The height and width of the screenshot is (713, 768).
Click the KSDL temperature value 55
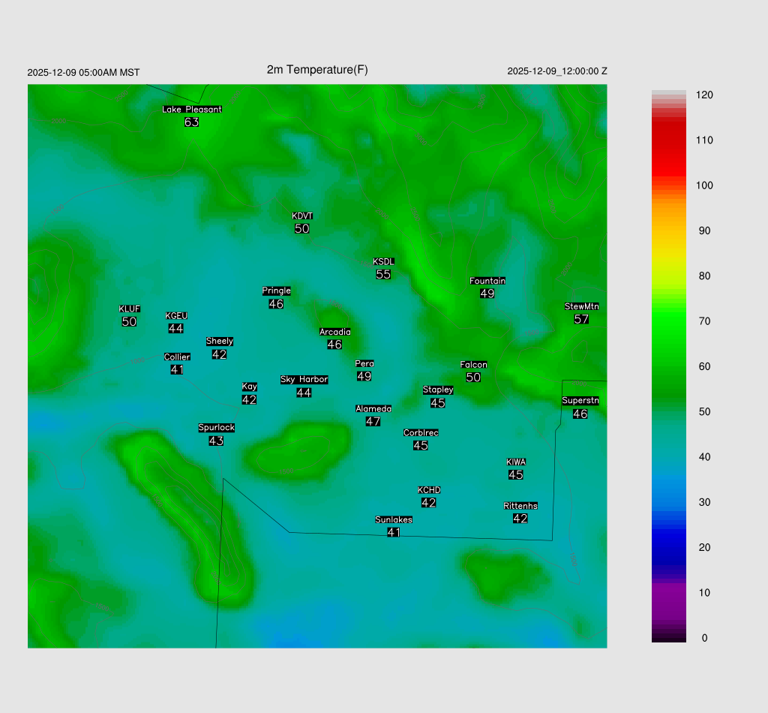[x=383, y=275]
